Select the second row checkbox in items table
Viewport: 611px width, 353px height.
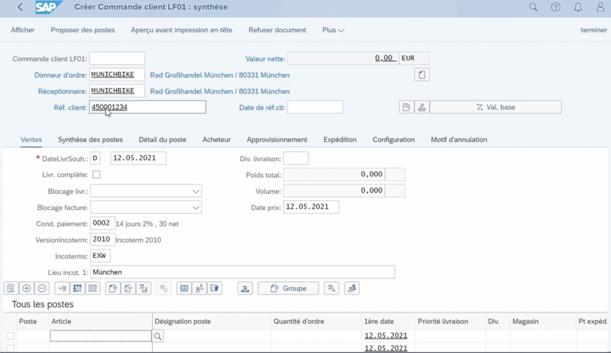pos(10,348)
